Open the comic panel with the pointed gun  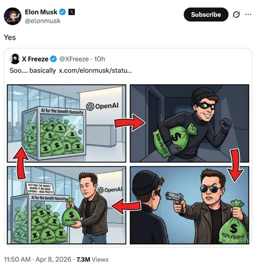[x=188, y=205]
